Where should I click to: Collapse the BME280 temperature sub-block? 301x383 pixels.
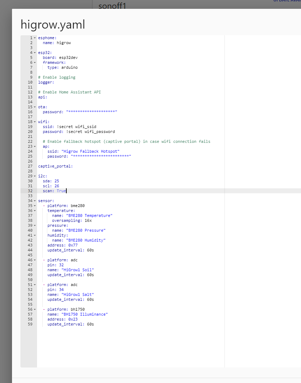click(x=34, y=211)
